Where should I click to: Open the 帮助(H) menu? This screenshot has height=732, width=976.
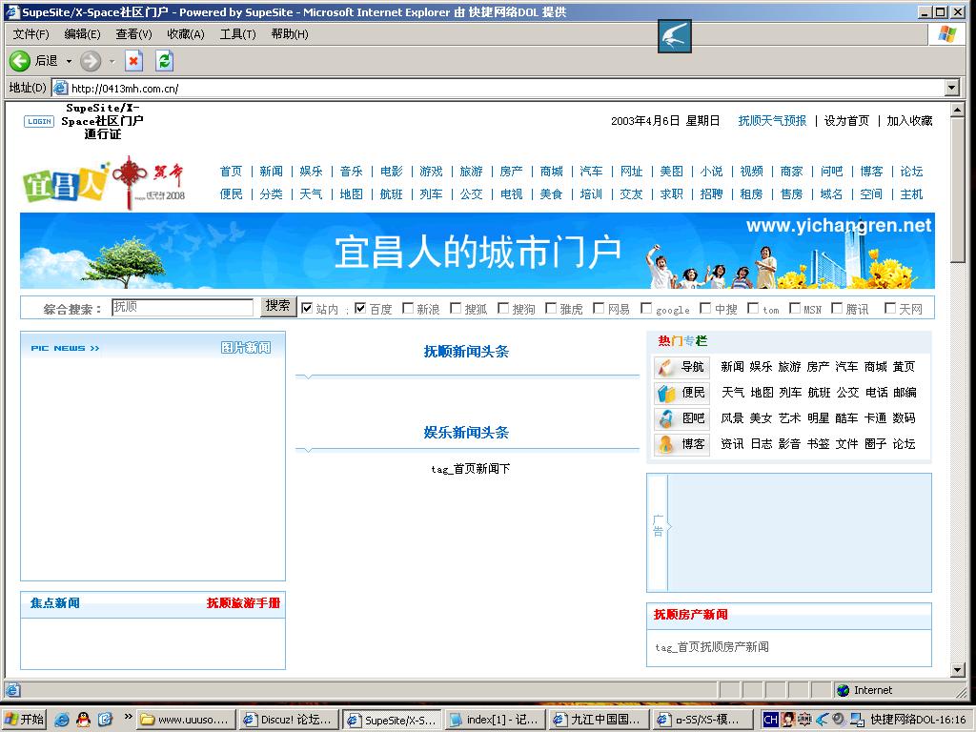click(x=290, y=34)
